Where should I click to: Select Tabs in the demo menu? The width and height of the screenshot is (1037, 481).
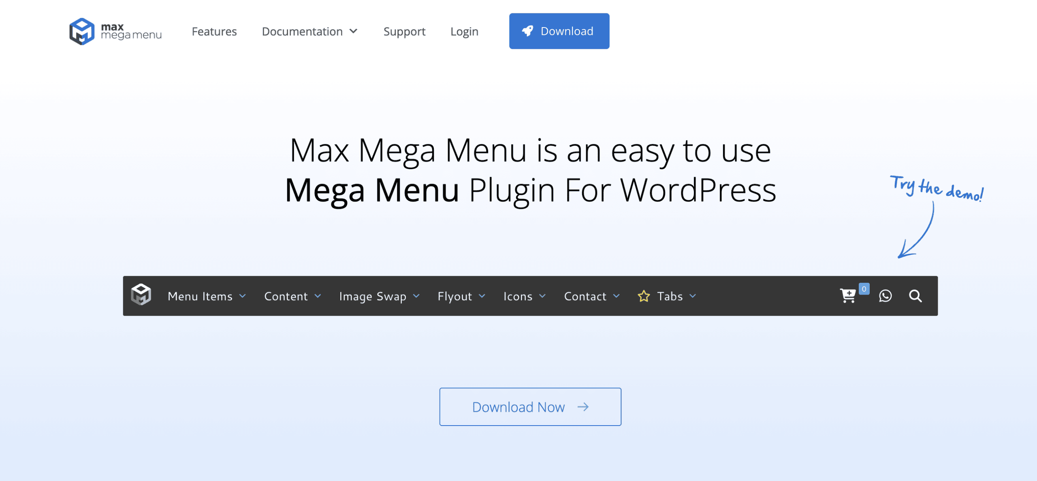[670, 296]
